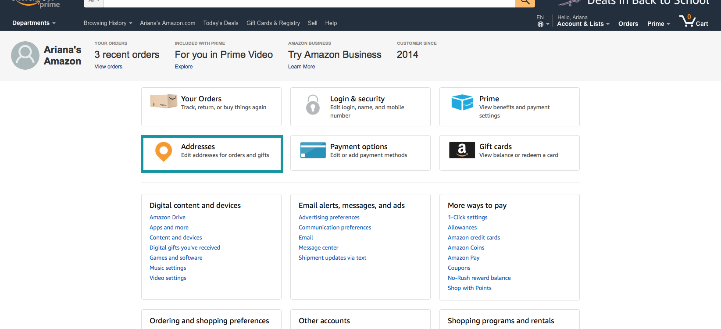Open the Prime dropdown in header
The height and width of the screenshot is (329, 721).
(659, 24)
